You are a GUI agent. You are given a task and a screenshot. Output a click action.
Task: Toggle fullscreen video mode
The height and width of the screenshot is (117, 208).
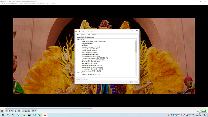16,111
